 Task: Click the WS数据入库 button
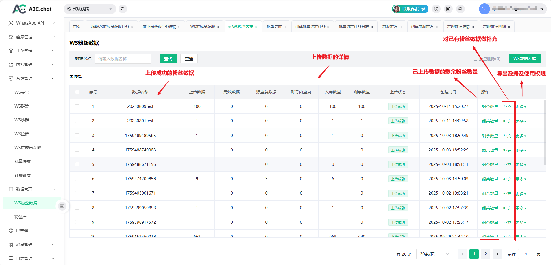click(x=524, y=59)
